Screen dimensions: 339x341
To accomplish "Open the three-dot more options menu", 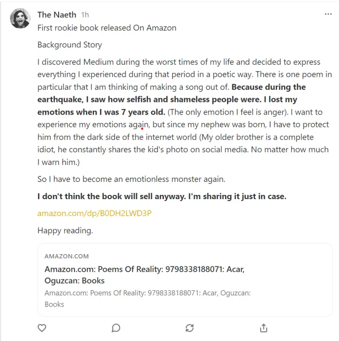I will pos(328,14).
